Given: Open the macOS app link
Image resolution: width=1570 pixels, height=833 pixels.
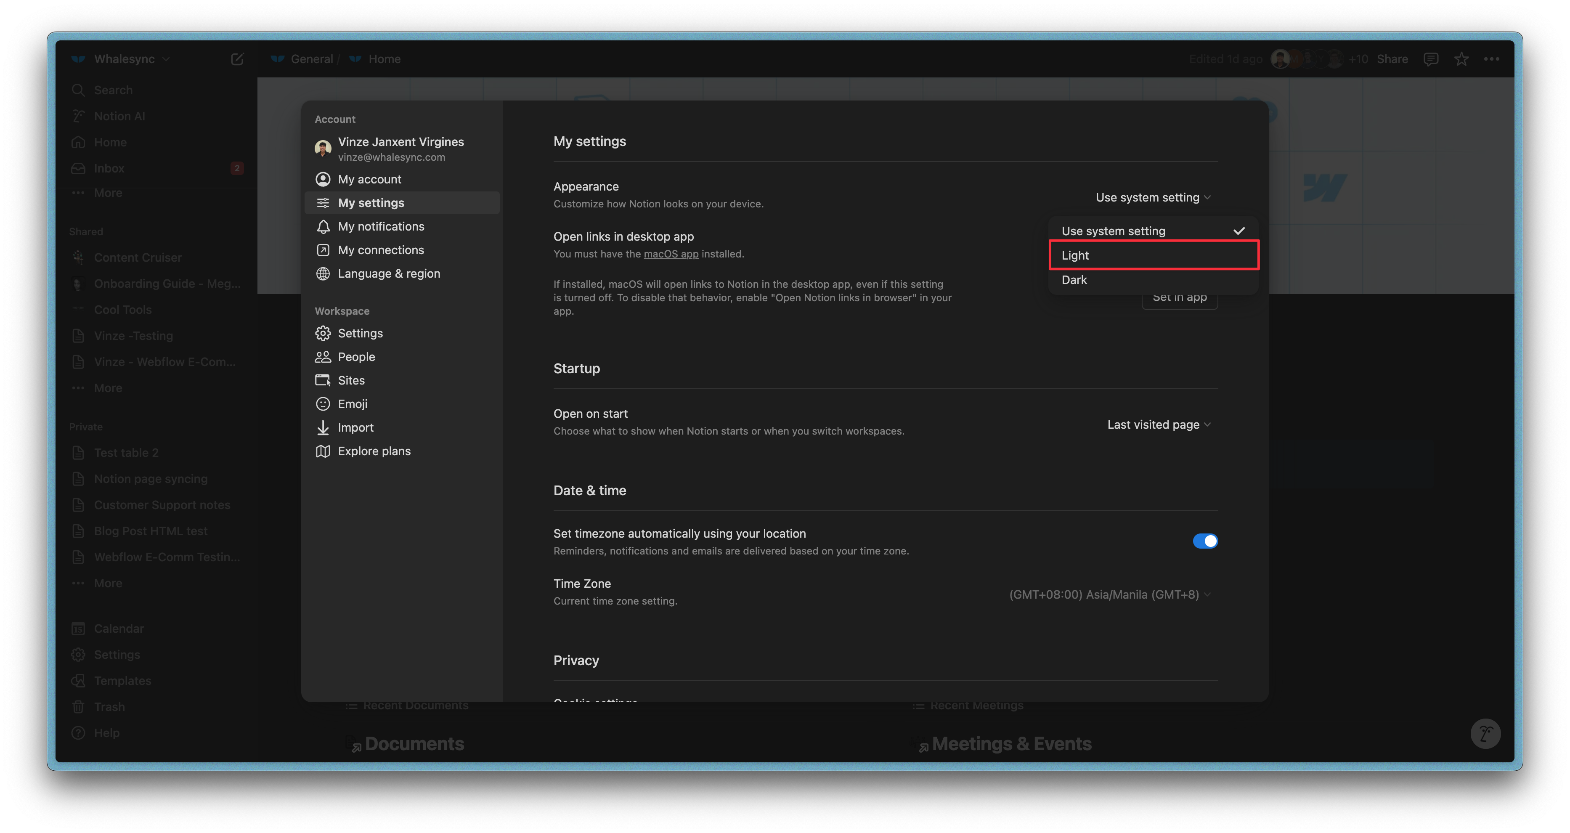Looking at the screenshot, I should 671,254.
